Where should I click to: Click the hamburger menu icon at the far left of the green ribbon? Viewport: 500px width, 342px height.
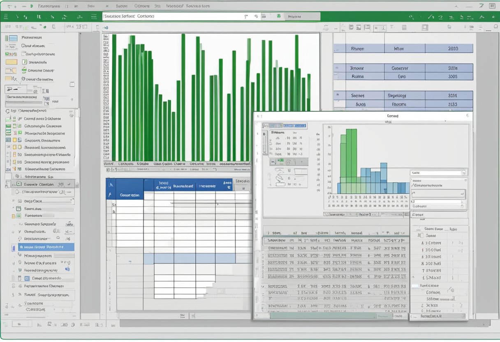[x=6, y=16]
